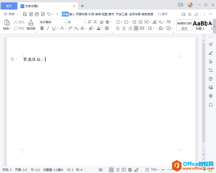The width and height of the screenshot is (216, 173).
Task: Click the share export icon
Action: click(196, 14)
